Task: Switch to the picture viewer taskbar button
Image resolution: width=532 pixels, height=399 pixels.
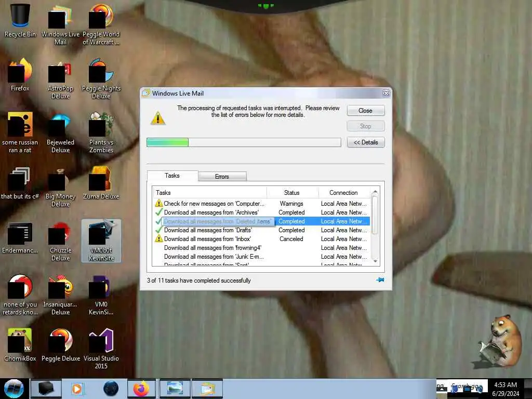Action: coord(175,389)
